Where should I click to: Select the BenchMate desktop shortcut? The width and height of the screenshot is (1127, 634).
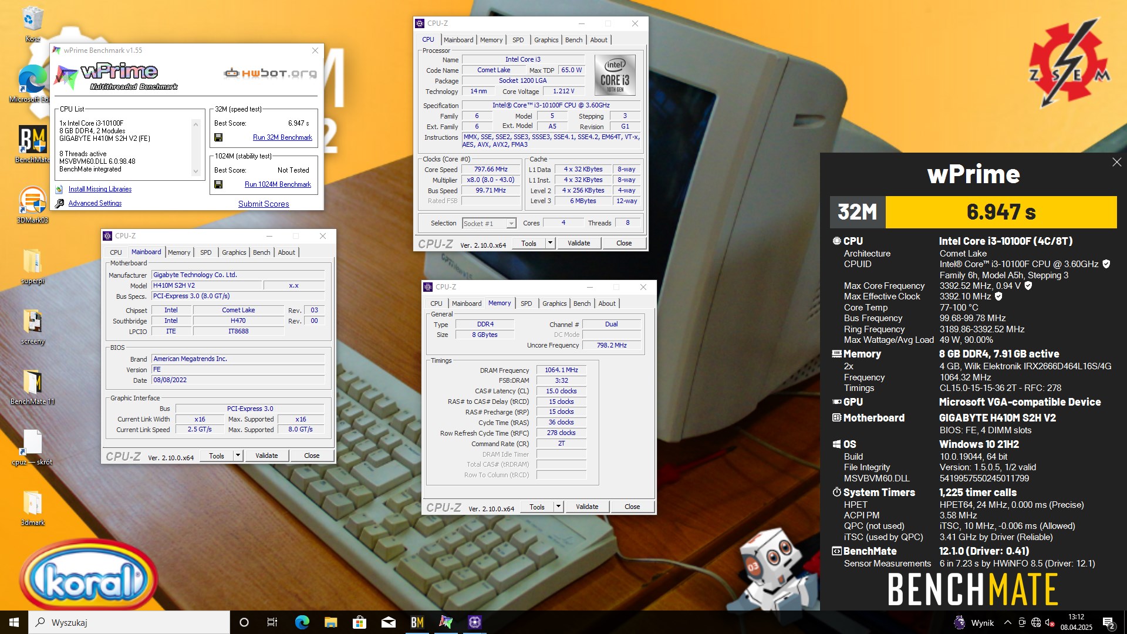coord(32,144)
